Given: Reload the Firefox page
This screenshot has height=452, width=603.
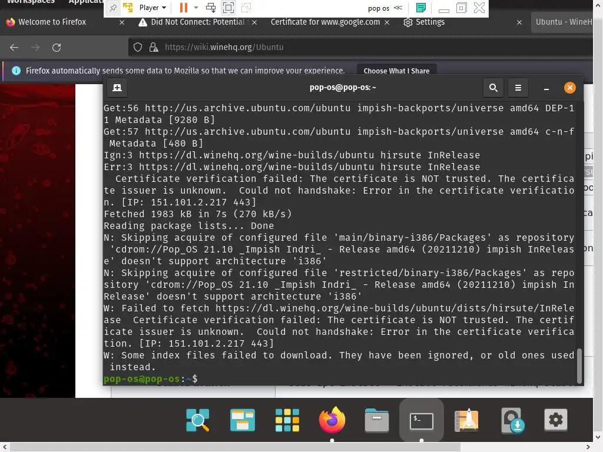Looking at the screenshot, I should [57, 47].
